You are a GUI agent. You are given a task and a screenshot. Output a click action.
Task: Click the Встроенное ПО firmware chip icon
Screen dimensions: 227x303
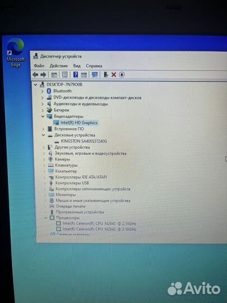pos(50,128)
